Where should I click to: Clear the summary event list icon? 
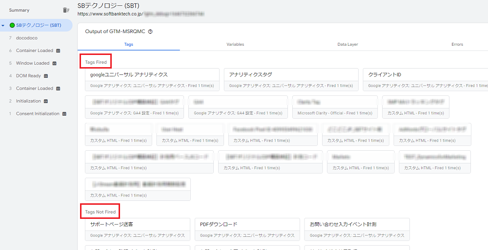pos(66,10)
